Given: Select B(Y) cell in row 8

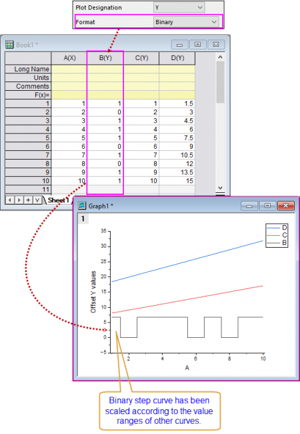Looking at the screenshot, I should click(x=105, y=164).
